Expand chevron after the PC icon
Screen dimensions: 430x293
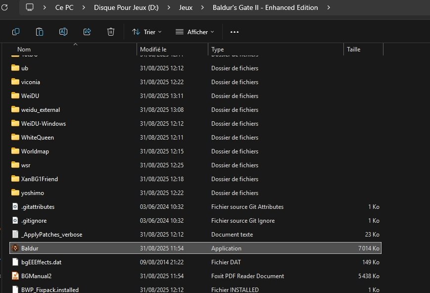click(45, 8)
